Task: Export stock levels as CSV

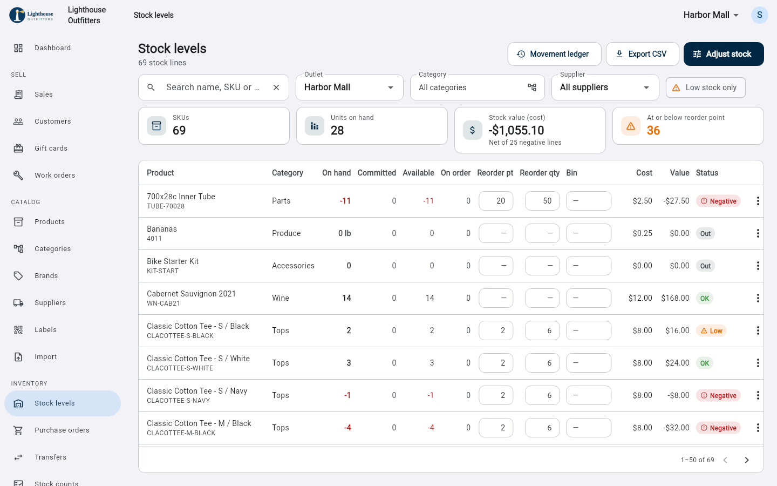Action: point(642,54)
